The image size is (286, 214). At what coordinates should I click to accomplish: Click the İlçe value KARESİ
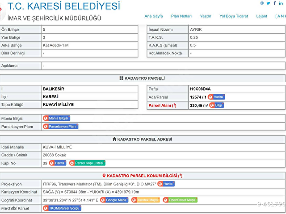(50, 97)
